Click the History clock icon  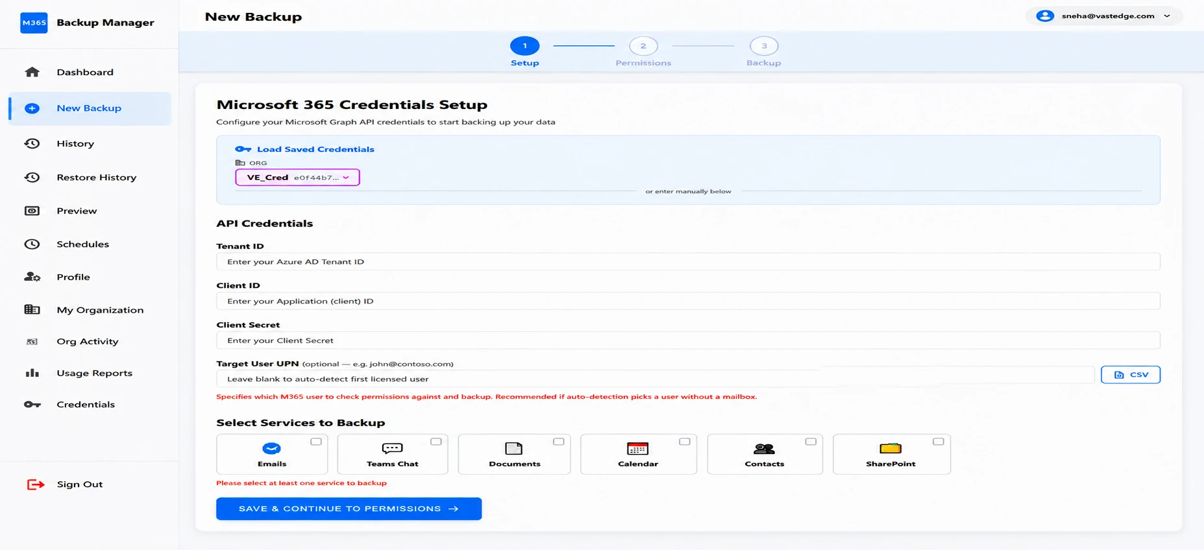tap(32, 143)
